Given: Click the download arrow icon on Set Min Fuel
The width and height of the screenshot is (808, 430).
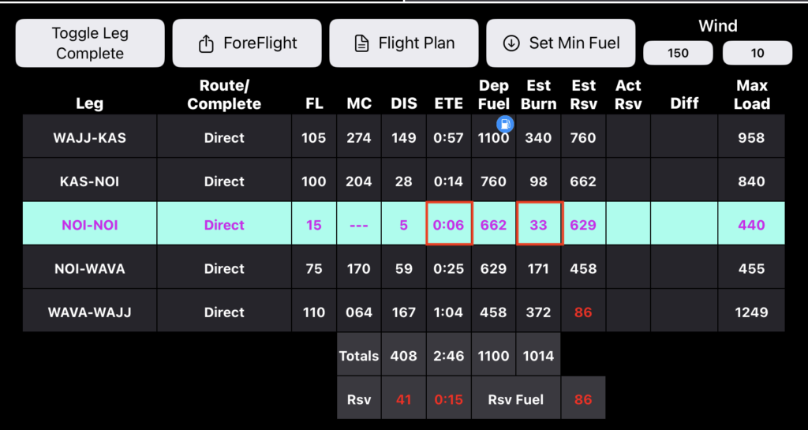Looking at the screenshot, I should coord(511,43).
